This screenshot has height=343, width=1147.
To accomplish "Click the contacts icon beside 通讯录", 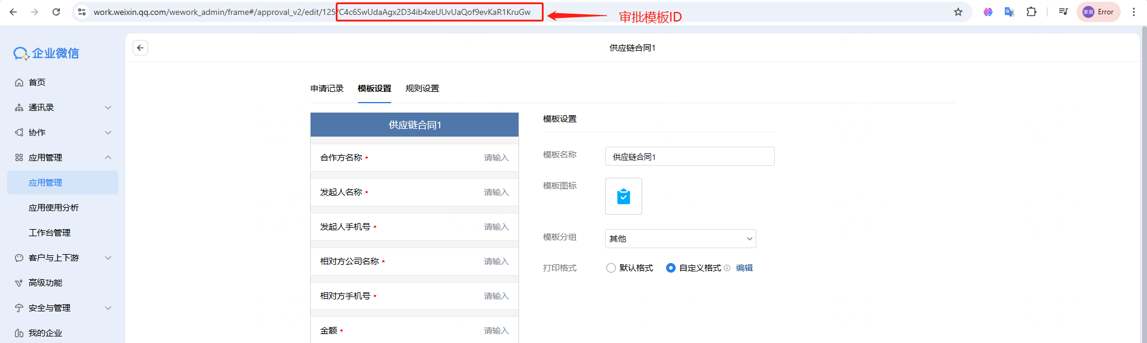I will pos(19,107).
